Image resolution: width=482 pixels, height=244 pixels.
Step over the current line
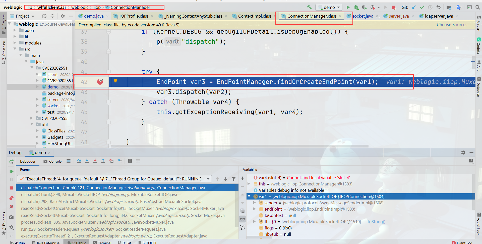(x=79, y=161)
